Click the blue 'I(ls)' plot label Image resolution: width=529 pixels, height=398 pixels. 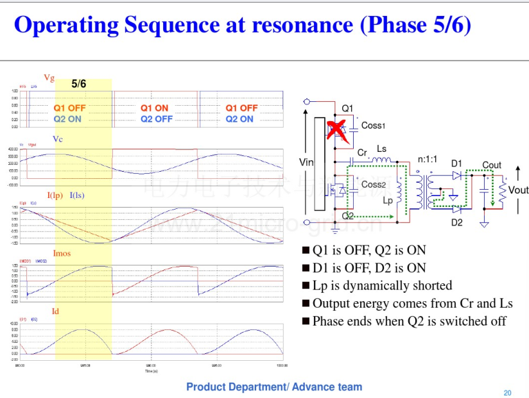pos(77,195)
